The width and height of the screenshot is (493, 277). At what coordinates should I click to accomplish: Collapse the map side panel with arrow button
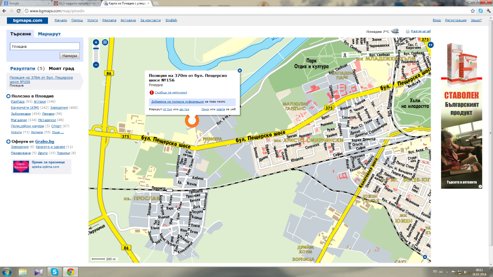coord(105,42)
